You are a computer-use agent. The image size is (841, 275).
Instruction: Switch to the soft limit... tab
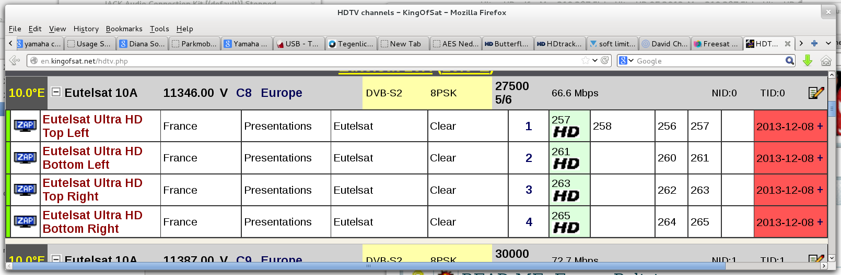tap(612, 44)
